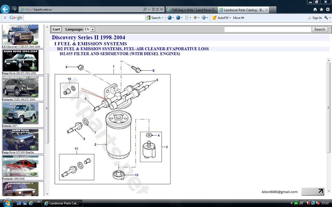Click the catalog Search button

(x=320, y=29)
